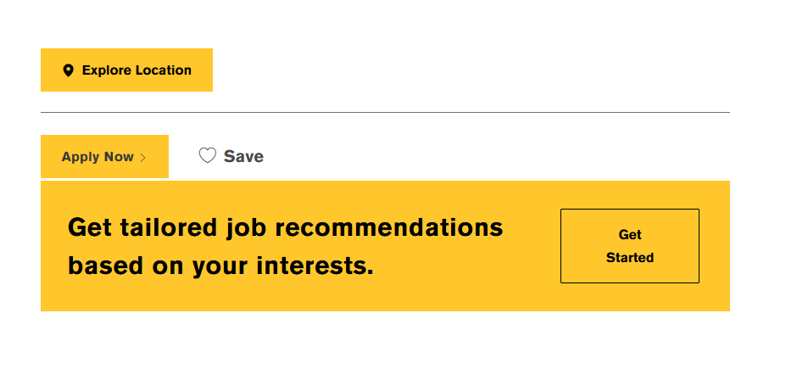Open Get Started for job recommendations
Viewport: 797px width, 386px height.
(629, 246)
